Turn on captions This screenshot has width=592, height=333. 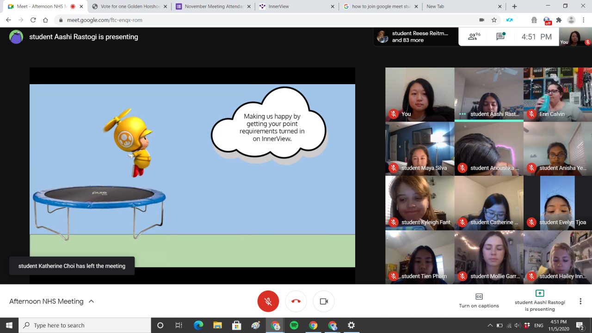[479, 301]
